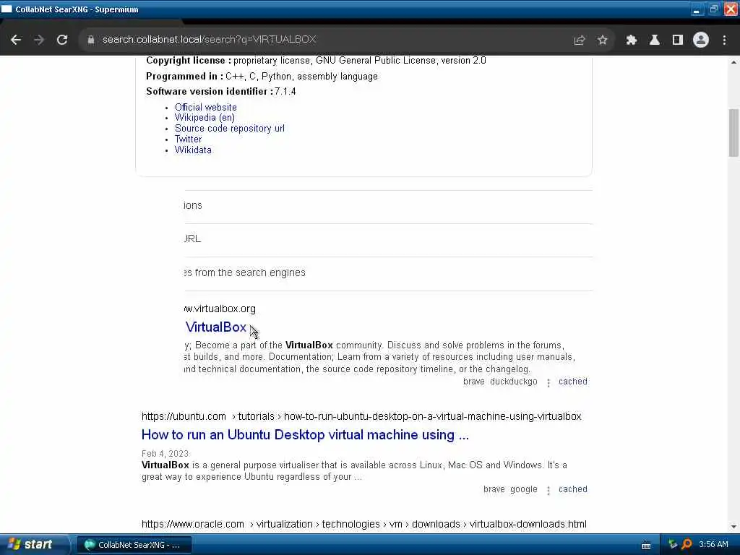Click duckduckgo engine label
This screenshot has width=740, height=555.
click(514, 382)
